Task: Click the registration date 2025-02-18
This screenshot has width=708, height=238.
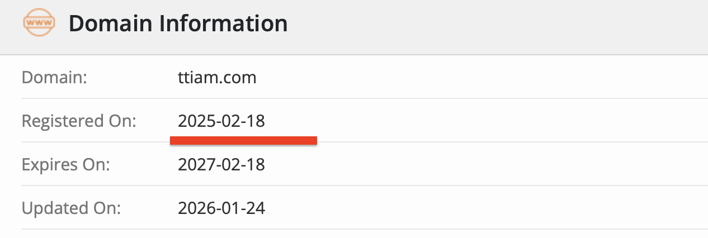Action: click(x=221, y=121)
